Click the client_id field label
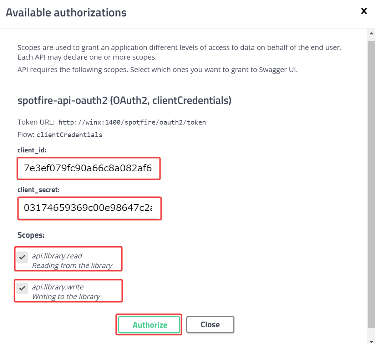The width and height of the screenshot is (375, 343). (x=32, y=151)
